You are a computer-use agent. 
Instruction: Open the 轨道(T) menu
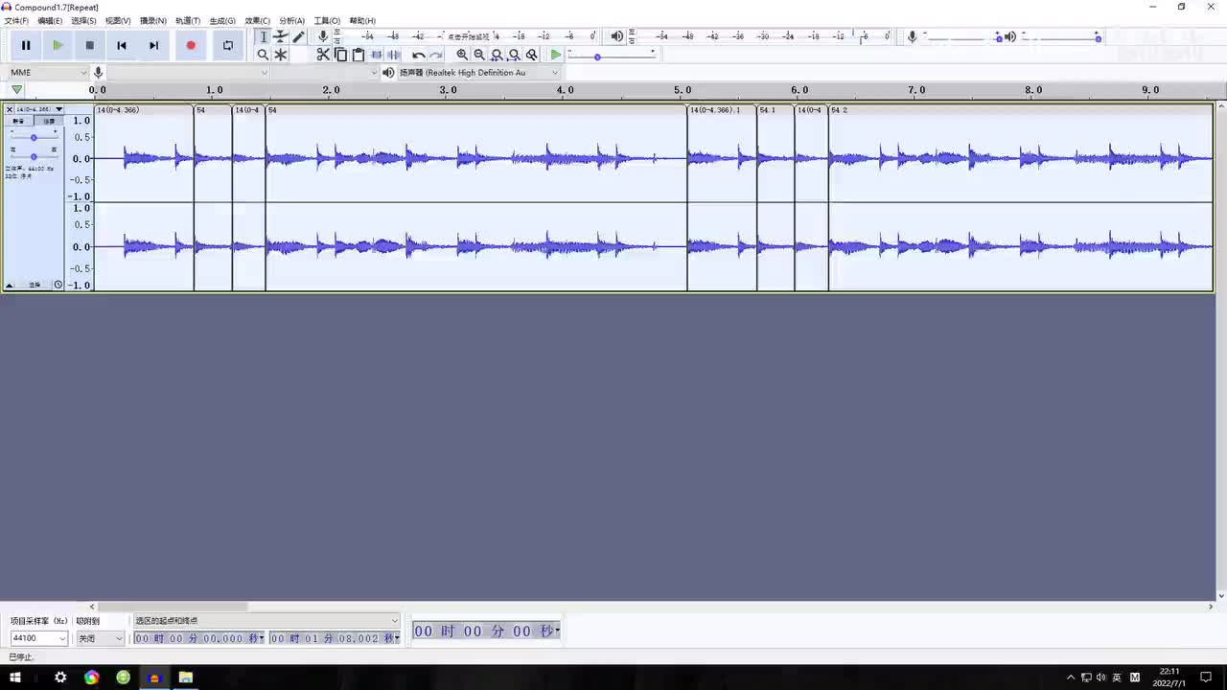click(188, 20)
